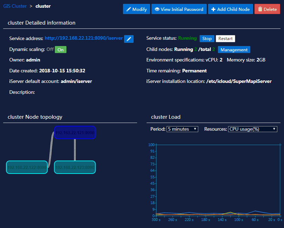Select child node 192.168.22.123:8090 in topology
This screenshot has height=228, width=284.
point(75,167)
